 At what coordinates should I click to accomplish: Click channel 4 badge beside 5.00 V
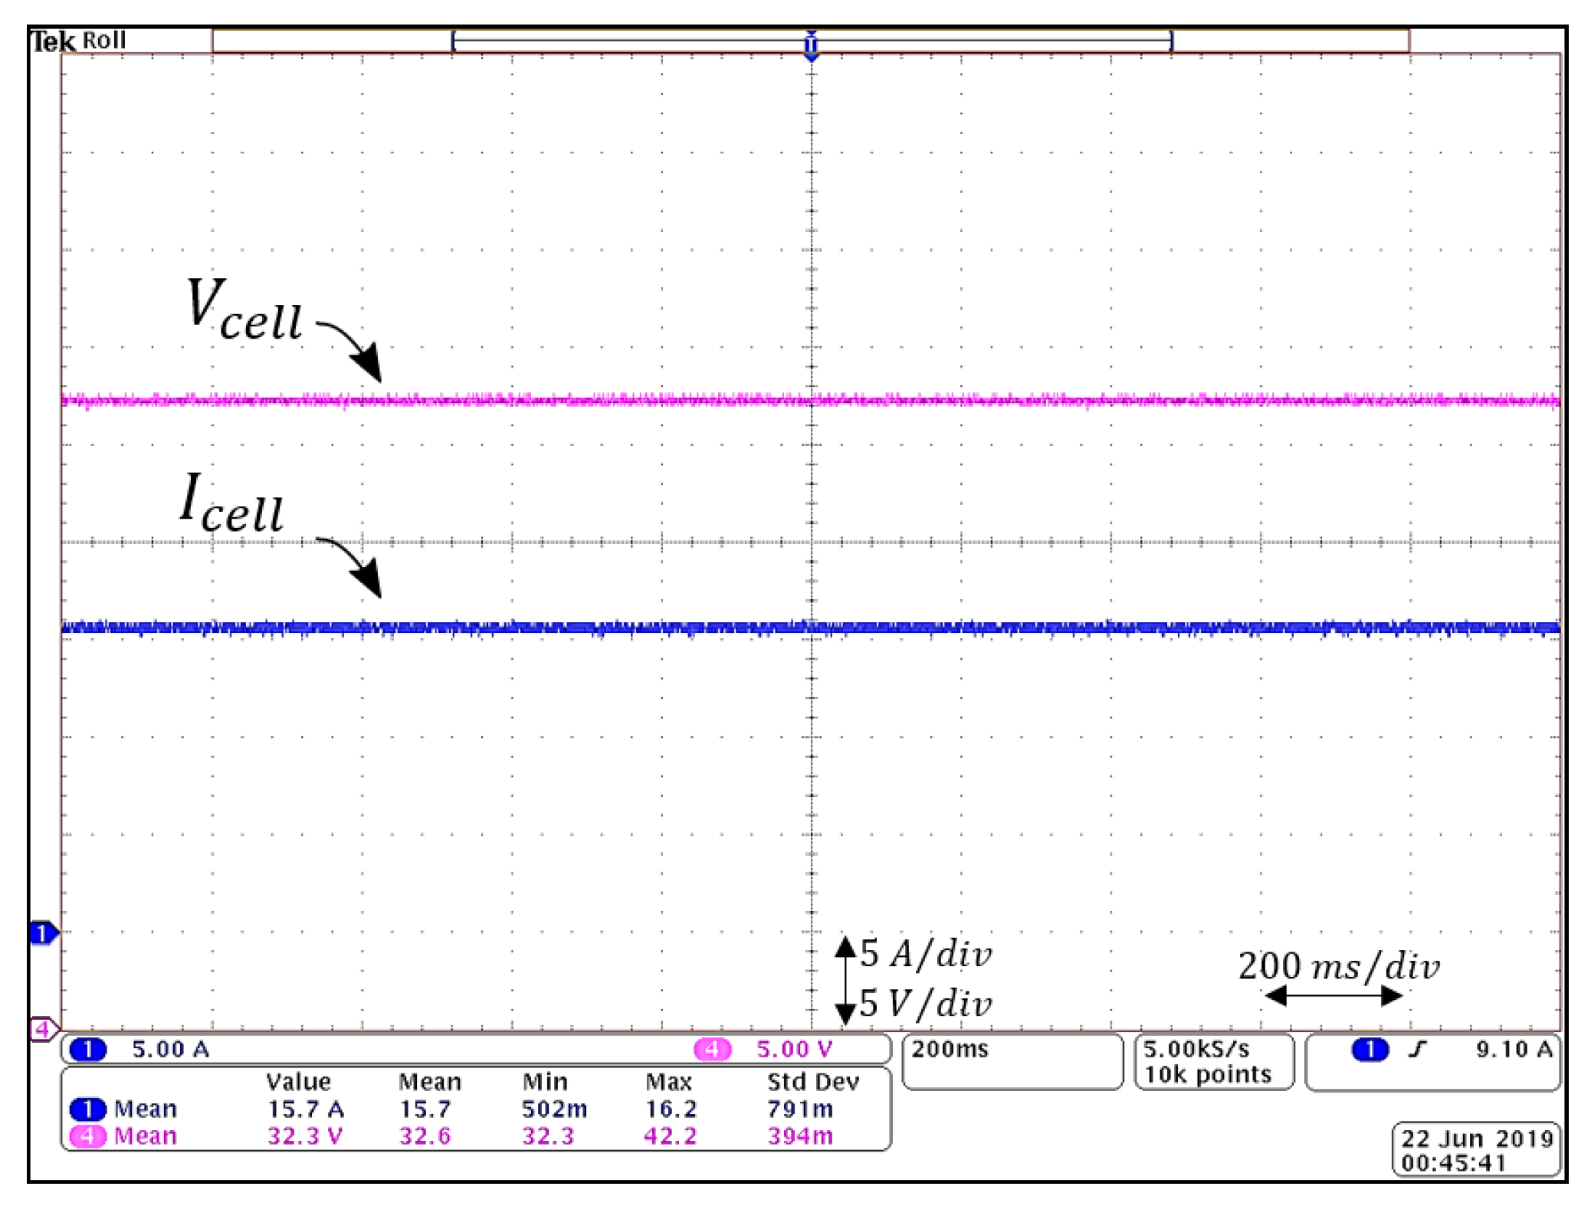[x=712, y=1049]
